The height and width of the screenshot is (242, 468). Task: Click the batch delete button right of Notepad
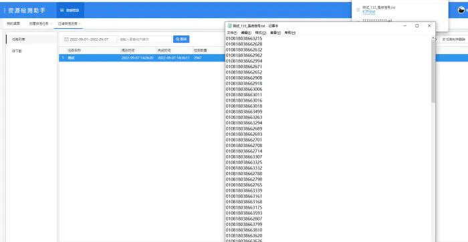coord(453,39)
